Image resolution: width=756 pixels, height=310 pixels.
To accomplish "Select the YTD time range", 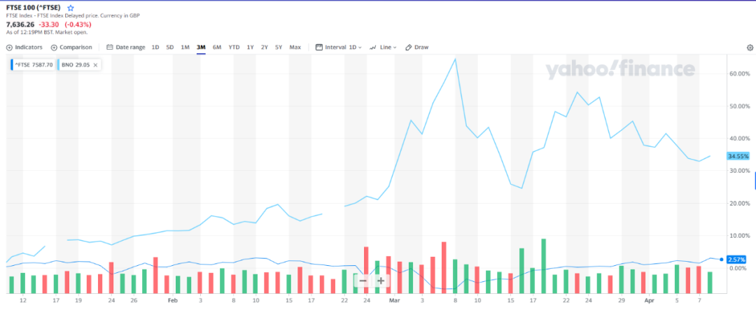I will (234, 48).
